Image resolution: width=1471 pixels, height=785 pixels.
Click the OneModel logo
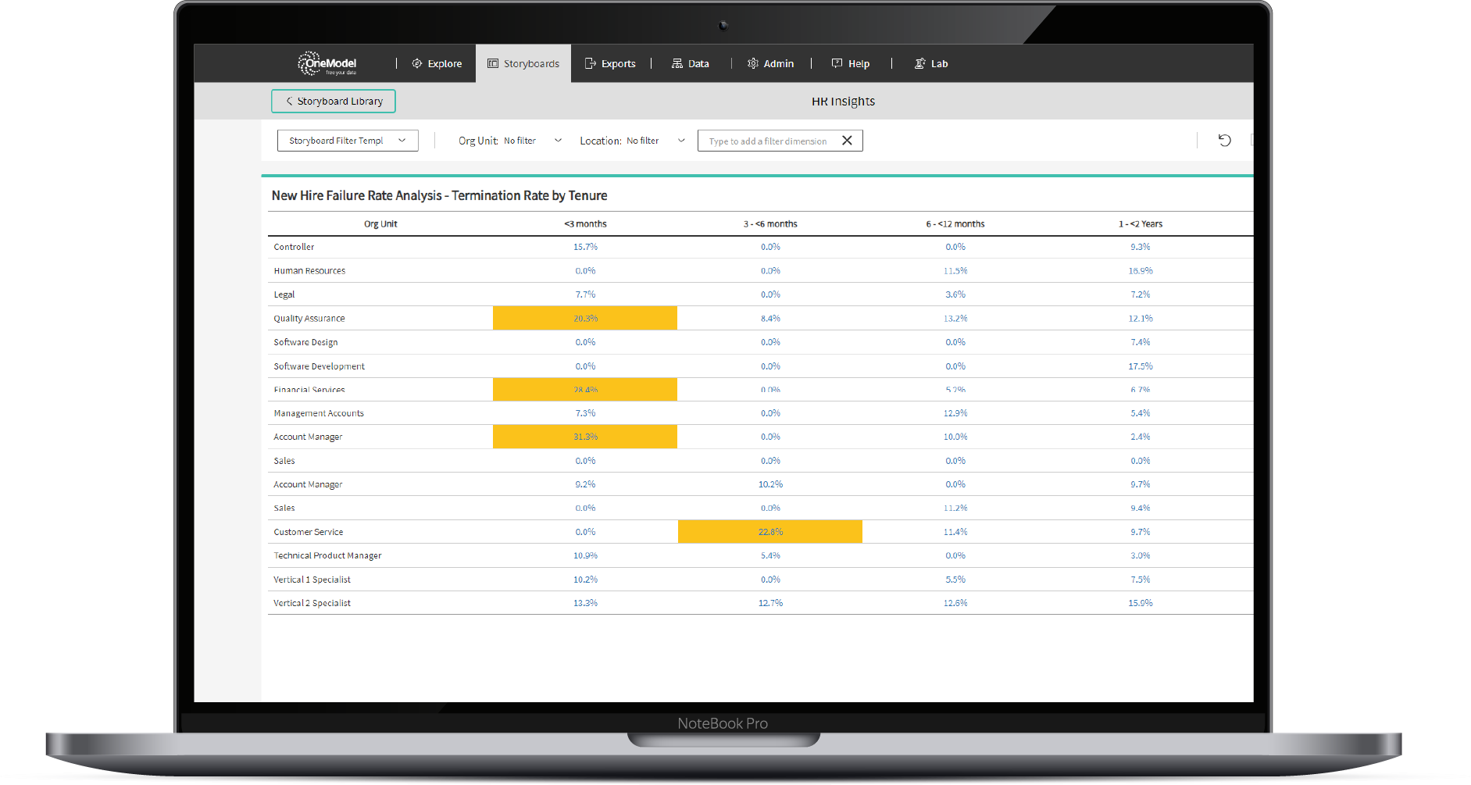pyautogui.click(x=327, y=63)
